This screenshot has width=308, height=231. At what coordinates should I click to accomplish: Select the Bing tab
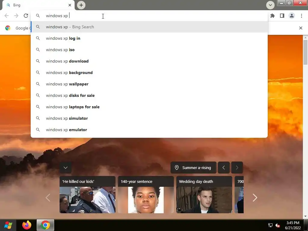coord(38,5)
